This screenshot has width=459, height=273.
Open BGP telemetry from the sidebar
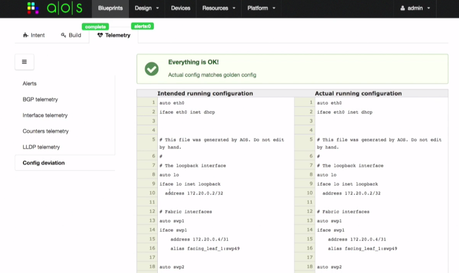(x=40, y=100)
